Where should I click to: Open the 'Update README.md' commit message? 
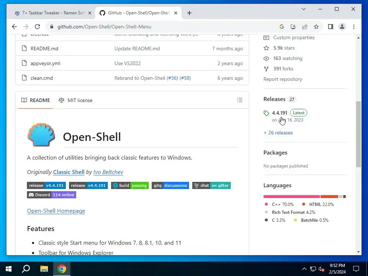point(137,49)
